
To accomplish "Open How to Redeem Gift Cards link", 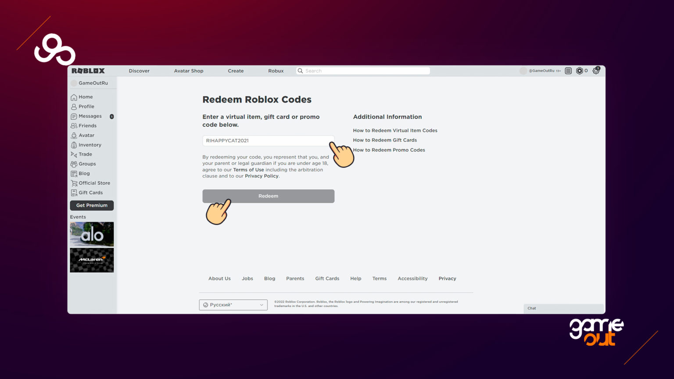I will 385,140.
